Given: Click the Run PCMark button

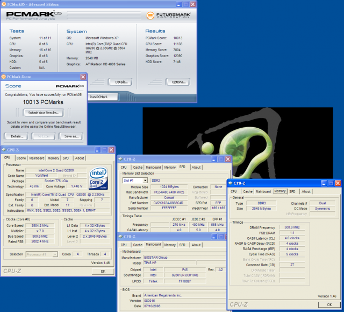Looking at the screenshot, I should pyautogui.click(x=103, y=97).
